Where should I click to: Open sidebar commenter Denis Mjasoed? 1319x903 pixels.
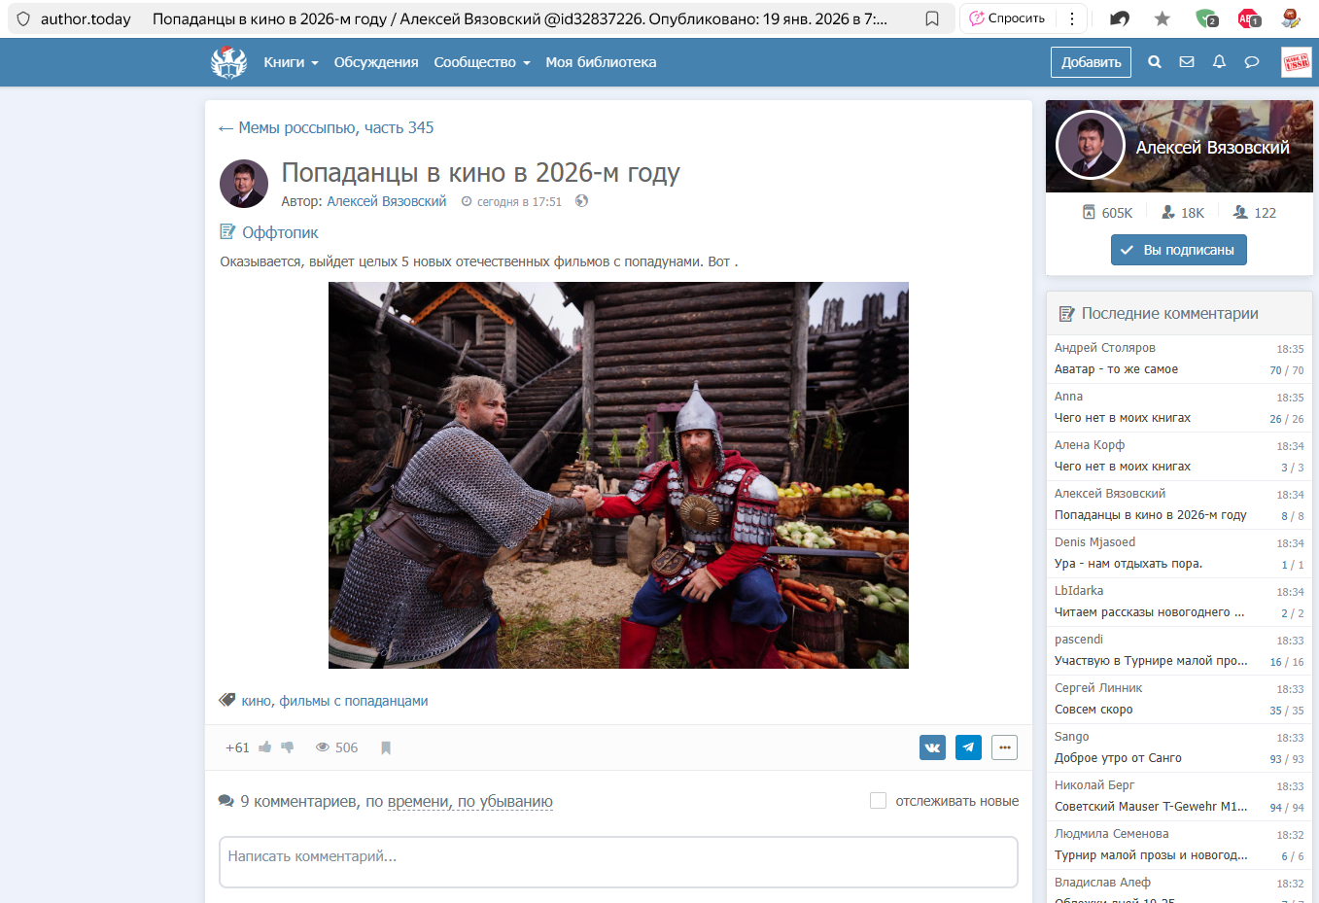1094,542
